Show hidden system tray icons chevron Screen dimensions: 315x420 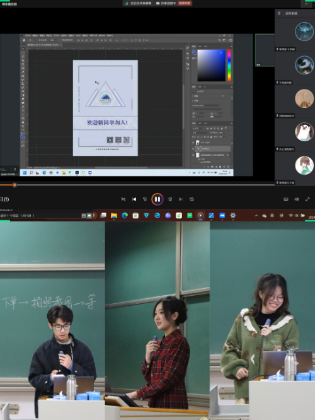[256, 216]
